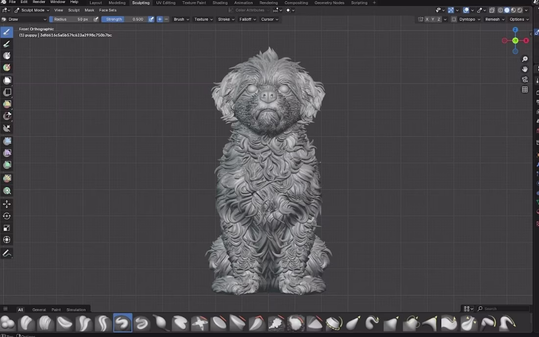Screen dimensions: 539x337
Task: Select the Draw brush tool in the left toolbar
Action: coord(7,32)
